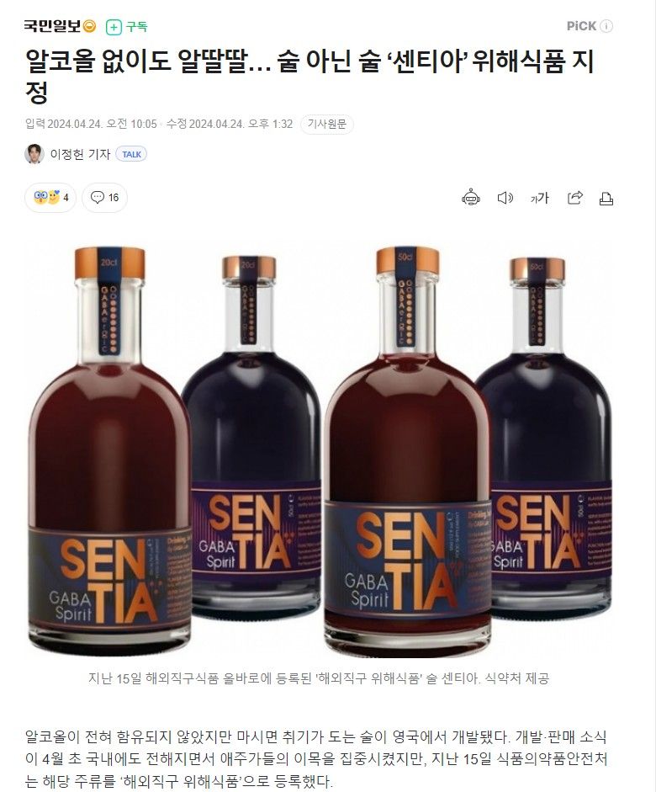Click reporter 이정헌's profile photo
This screenshot has height=792, width=656.
pyautogui.click(x=34, y=154)
